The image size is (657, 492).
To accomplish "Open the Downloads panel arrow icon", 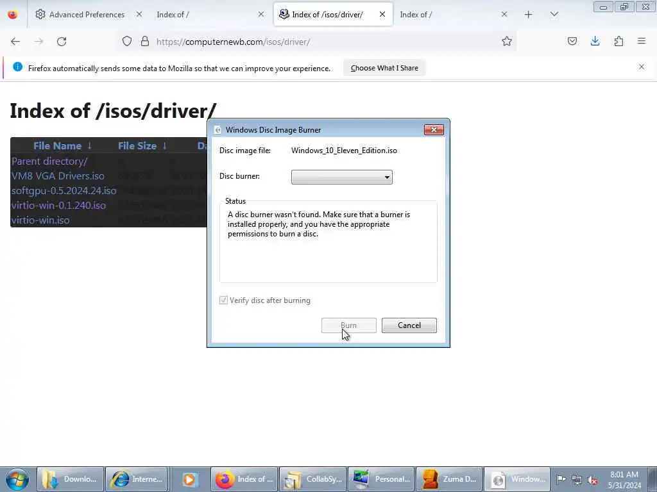I will (595, 41).
